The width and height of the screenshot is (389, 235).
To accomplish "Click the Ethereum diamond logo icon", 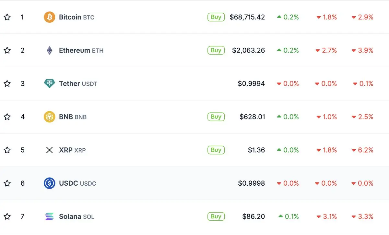I will [x=49, y=50].
